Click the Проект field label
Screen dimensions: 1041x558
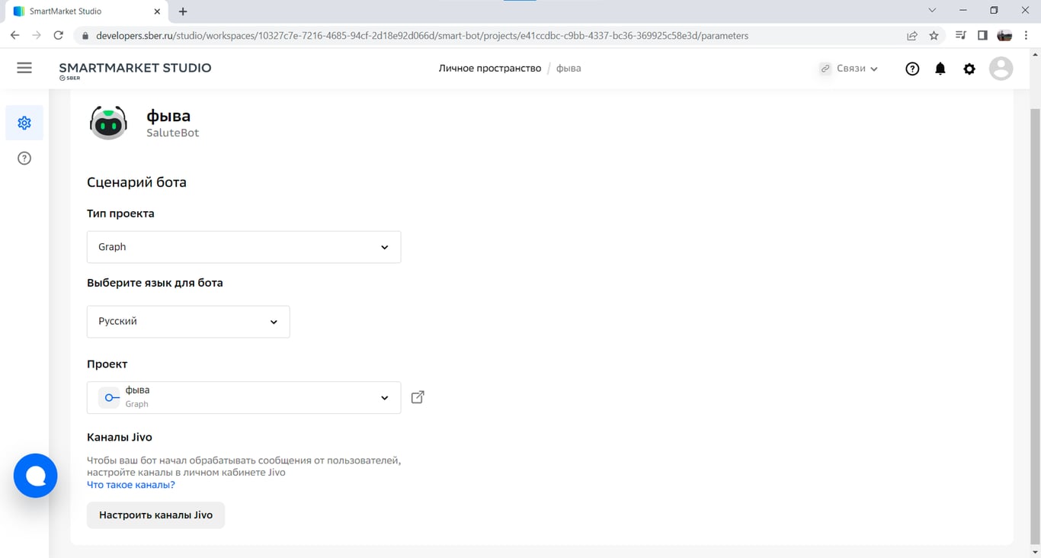pos(107,364)
